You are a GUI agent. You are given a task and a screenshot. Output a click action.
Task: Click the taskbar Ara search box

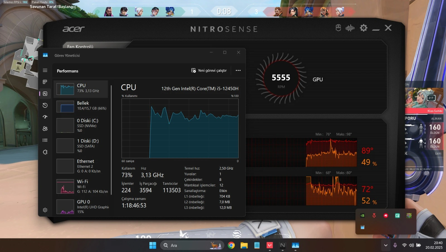tap(192, 245)
